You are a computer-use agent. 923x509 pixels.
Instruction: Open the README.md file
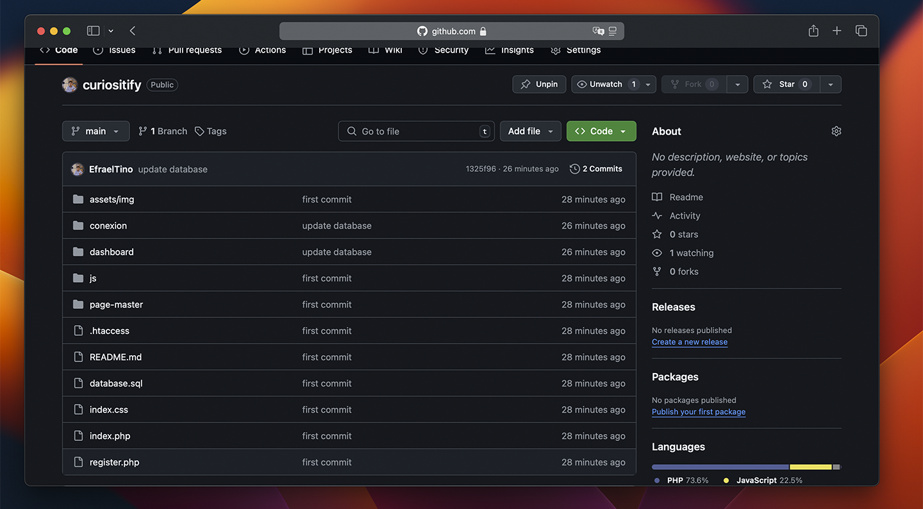pos(115,357)
